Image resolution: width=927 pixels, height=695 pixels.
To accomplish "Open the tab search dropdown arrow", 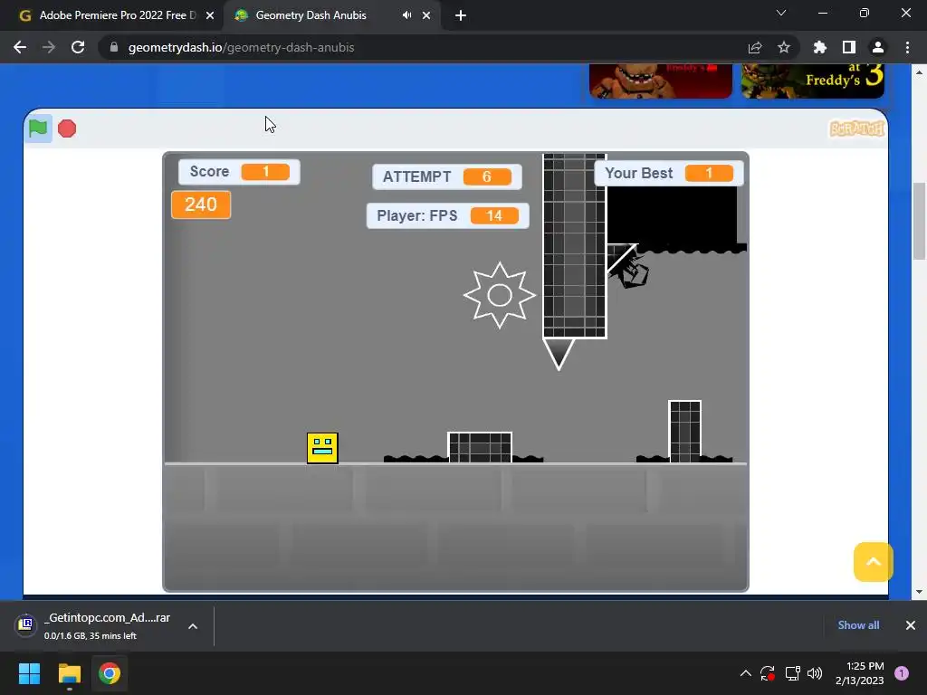I will point(781,13).
